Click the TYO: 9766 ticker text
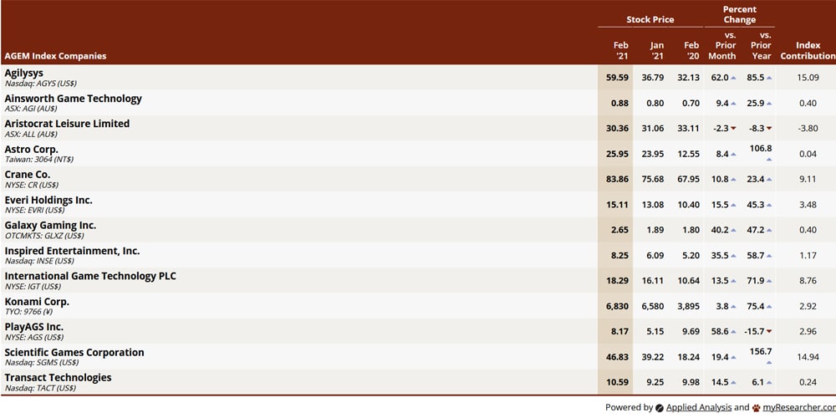The image size is (836, 418). point(28,312)
